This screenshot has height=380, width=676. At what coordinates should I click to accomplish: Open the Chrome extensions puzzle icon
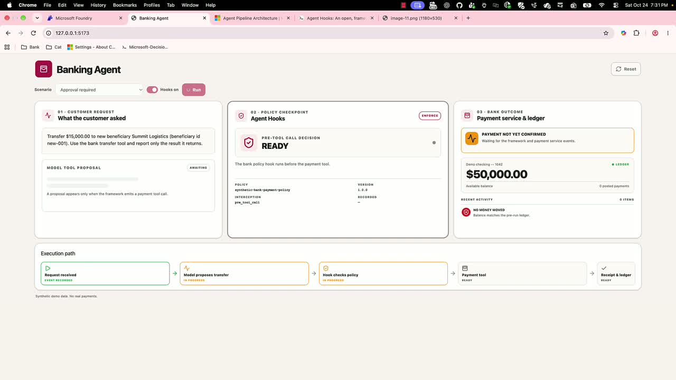pyautogui.click(x=636, y=33)
